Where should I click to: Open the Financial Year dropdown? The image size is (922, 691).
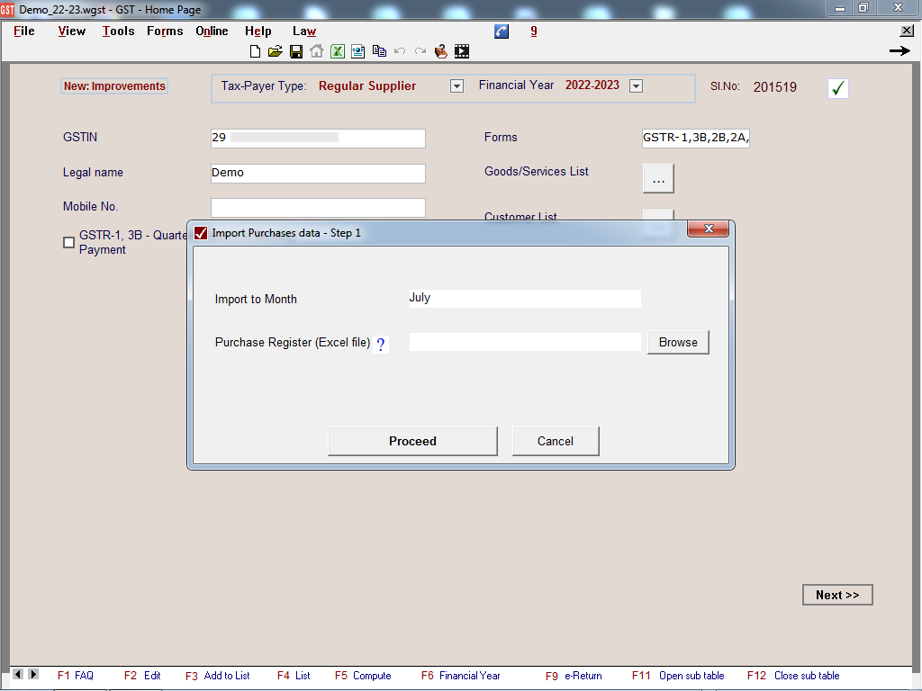click(636, 86)
